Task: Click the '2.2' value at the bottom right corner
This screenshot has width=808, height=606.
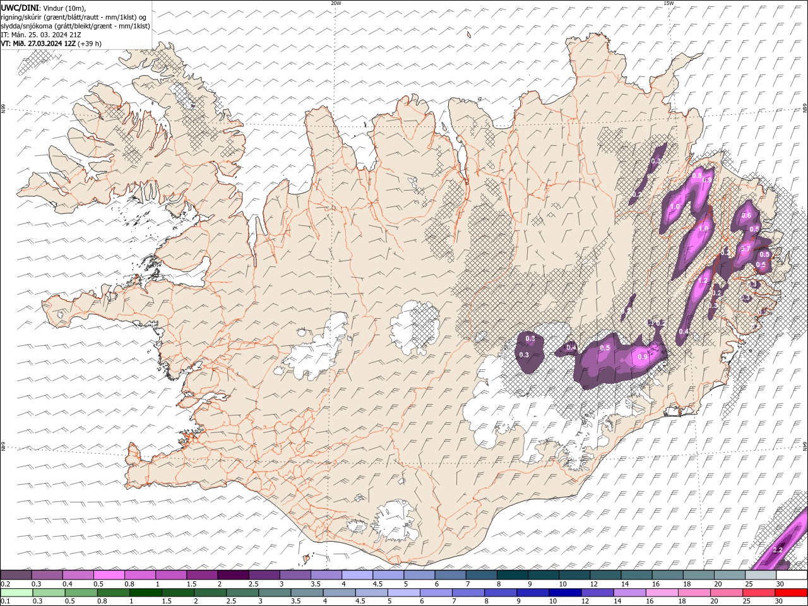Action: 778,550
